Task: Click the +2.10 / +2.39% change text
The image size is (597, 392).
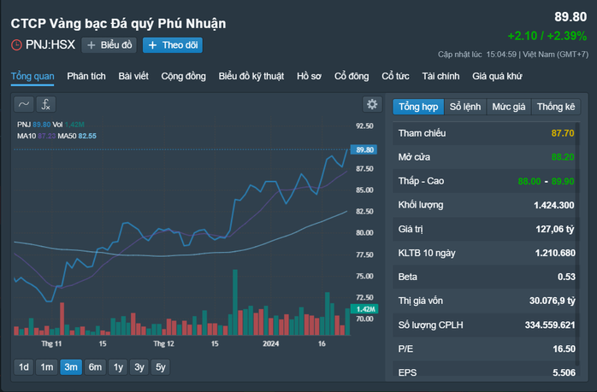Action: point(547,36)
